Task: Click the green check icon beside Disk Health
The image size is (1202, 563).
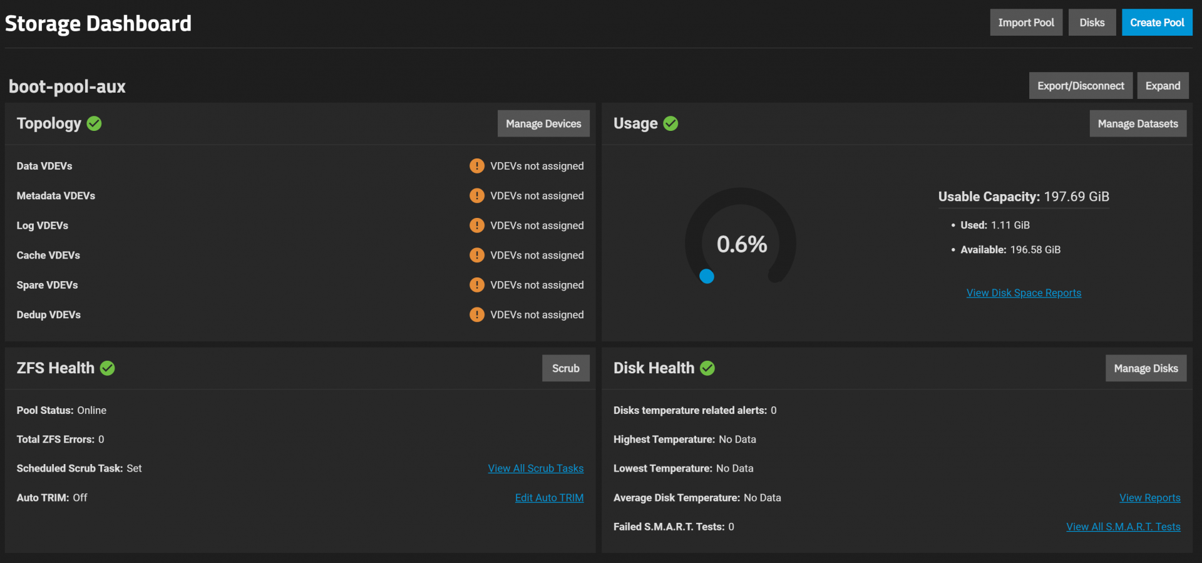Action: click(707, 368)
